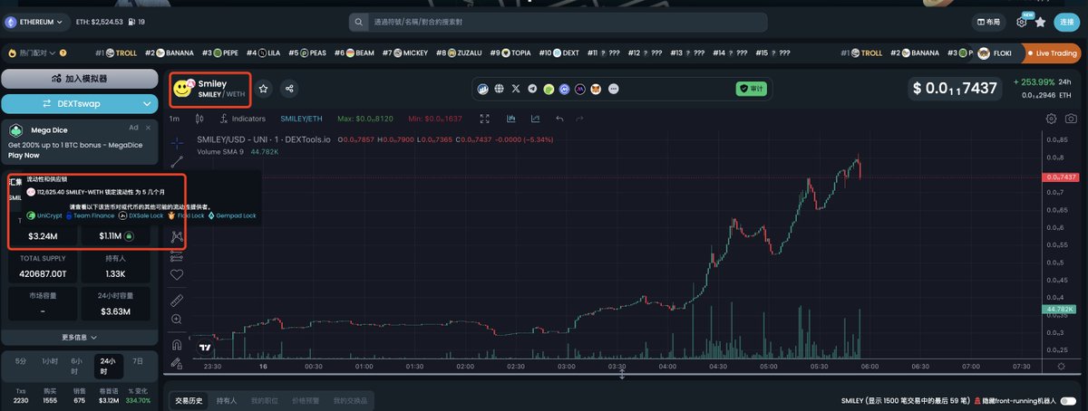Viewport: 1088px width, 411px height.
Task: Toggle chart fullscreen icon
Action: (486, 119)
